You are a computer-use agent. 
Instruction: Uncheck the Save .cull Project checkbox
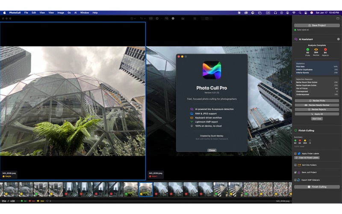click(x=295, y=172)
